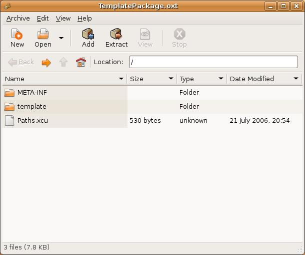Image resolution: width=305 pixels, height=255 pixels.
Task: Sort by the Type column header
Action: pos(201,79)
